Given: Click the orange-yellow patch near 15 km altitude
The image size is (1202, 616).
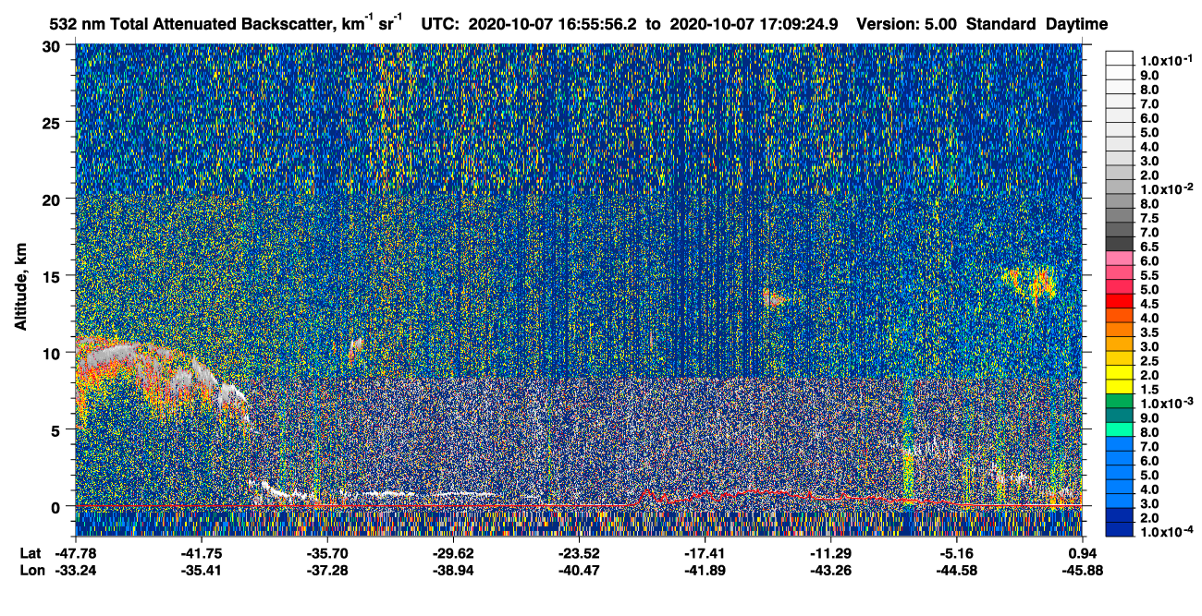Looking at the screenshot, I should pos(1029,281).
